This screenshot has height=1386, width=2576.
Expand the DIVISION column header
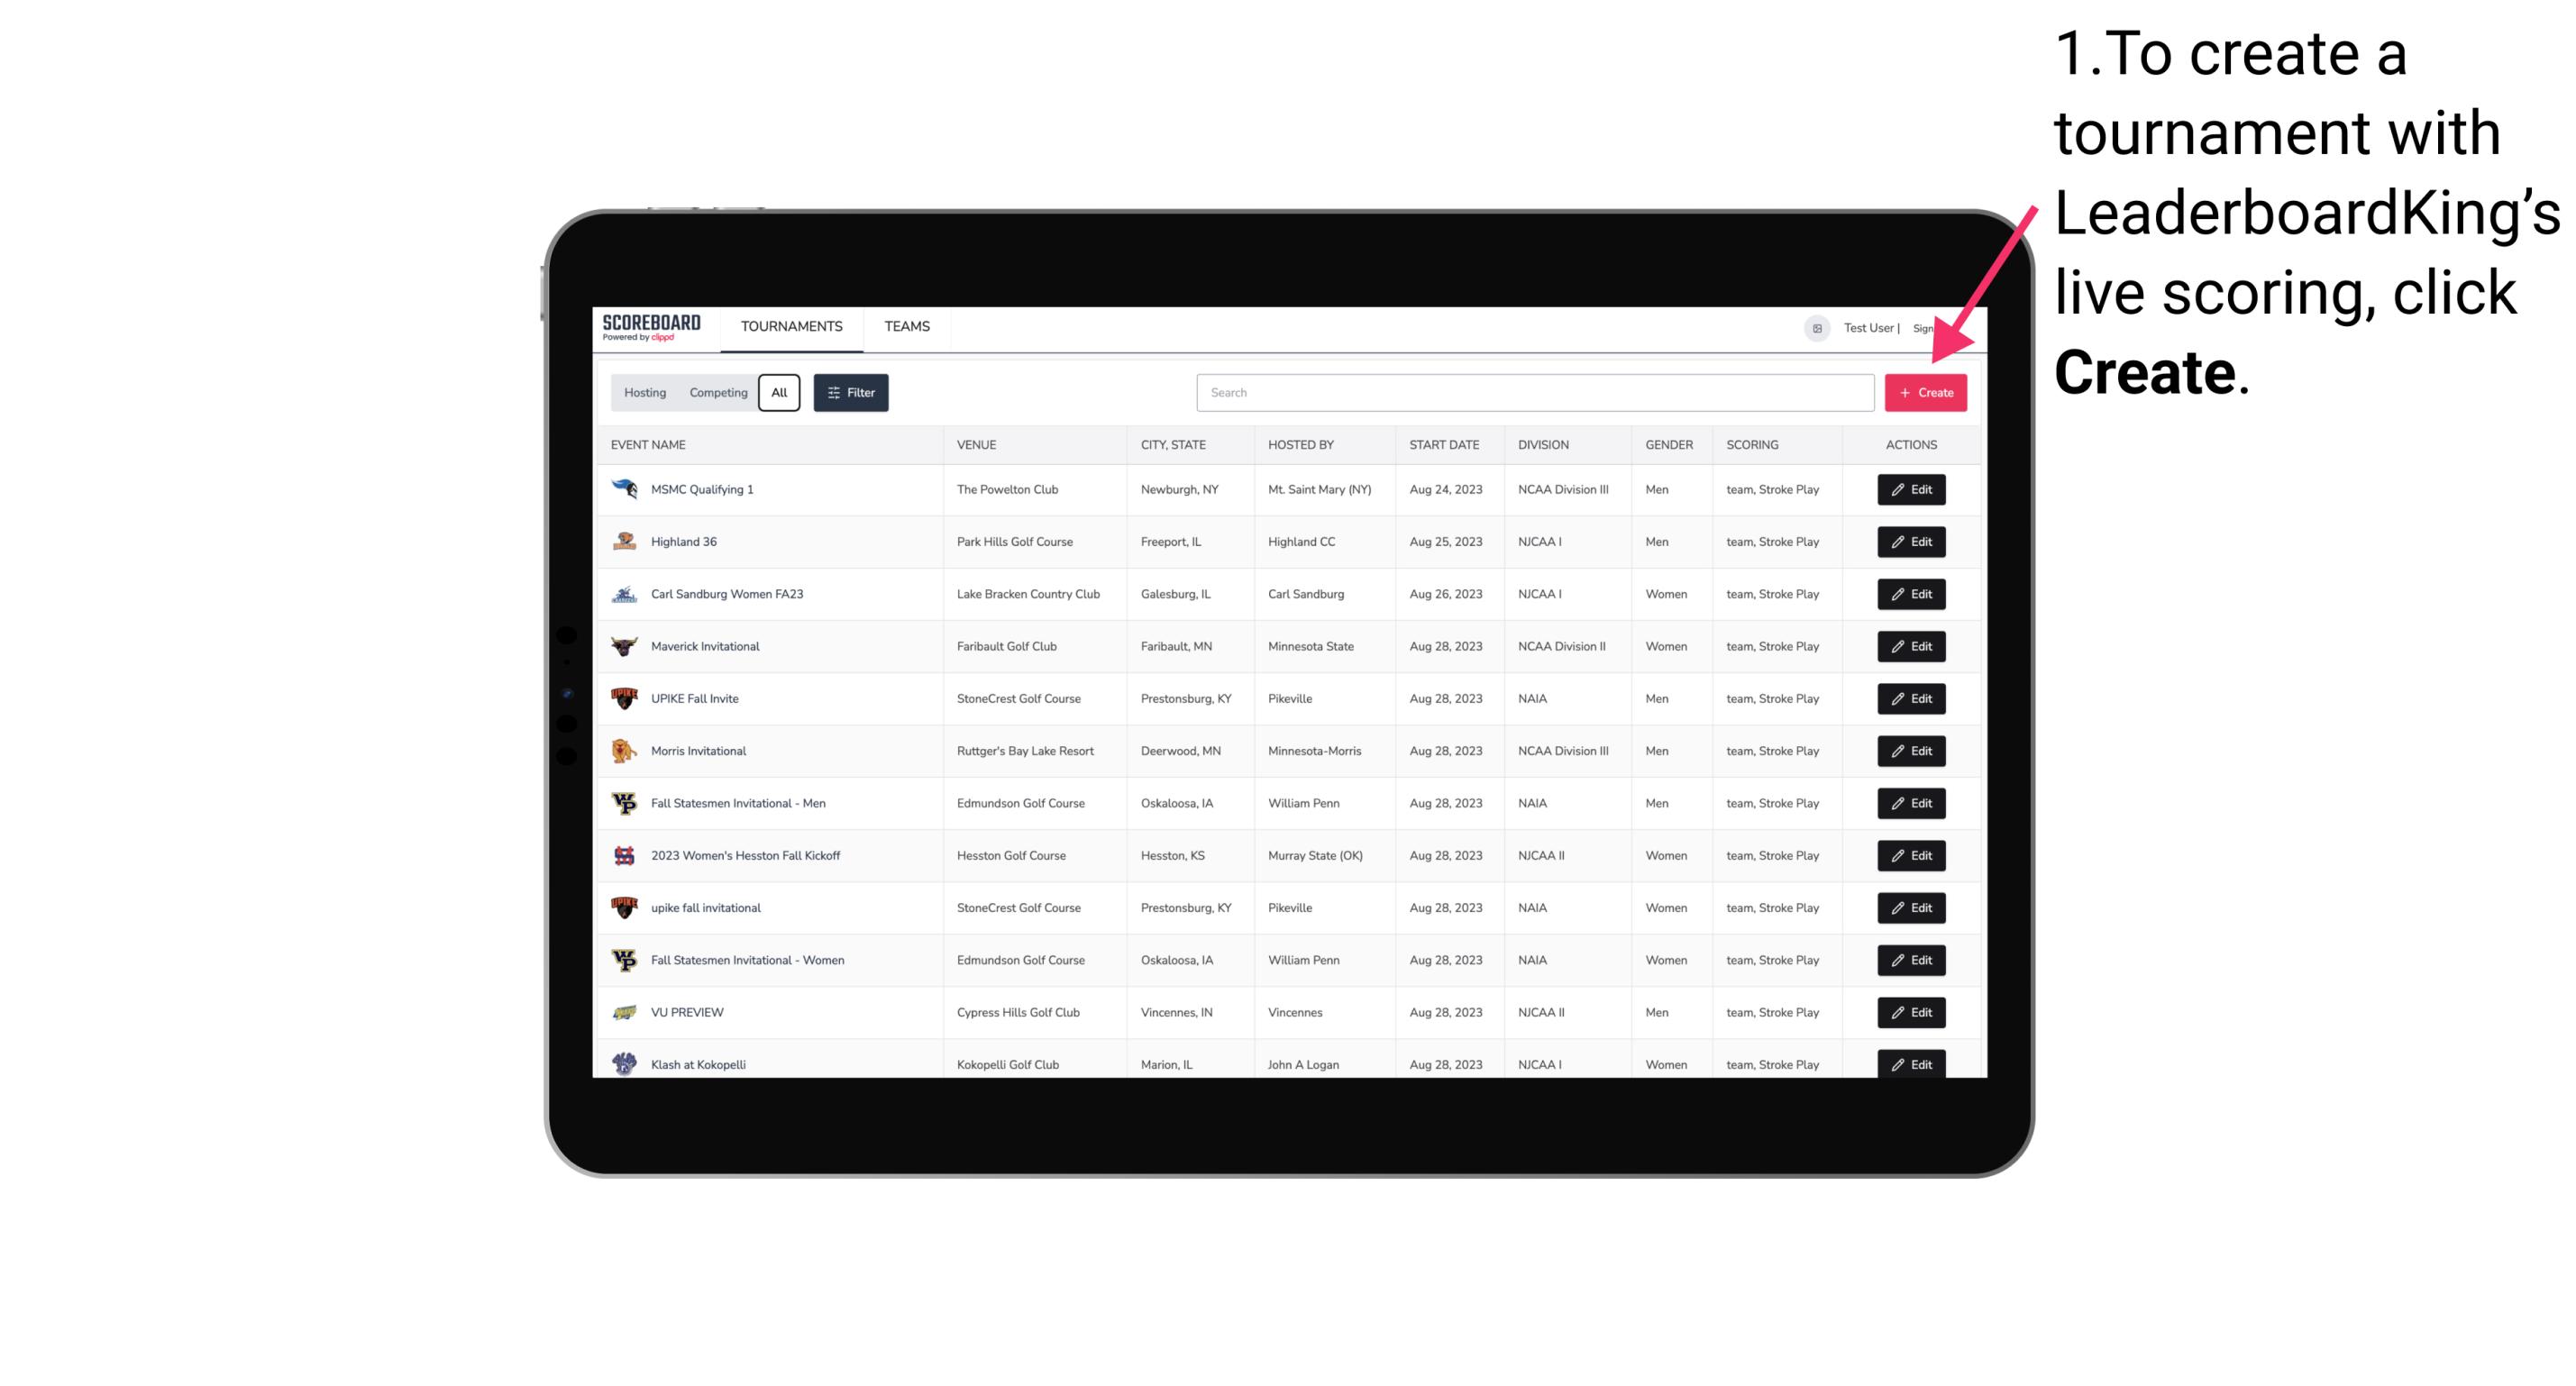coord(1545,445)
